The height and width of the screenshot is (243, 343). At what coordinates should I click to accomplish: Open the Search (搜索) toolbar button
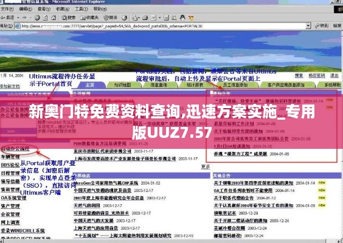click(x=68, y=18)
